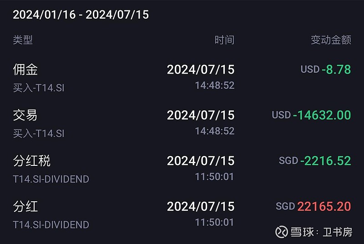Select the 时间 column header
The image size is (364, 244).
(224, 40)
